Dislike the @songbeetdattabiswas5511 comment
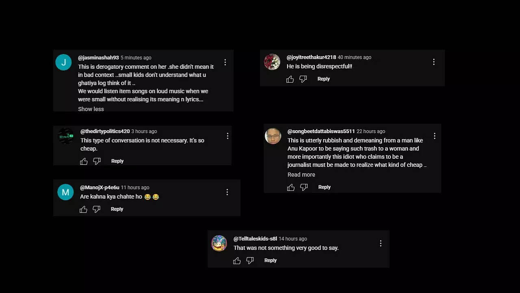520x293 pixels. click(x=304, y=188)
